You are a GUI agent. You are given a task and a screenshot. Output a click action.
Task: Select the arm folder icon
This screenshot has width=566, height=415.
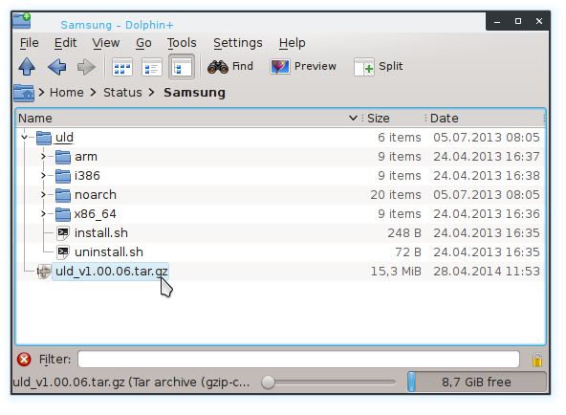click(63, 157)
